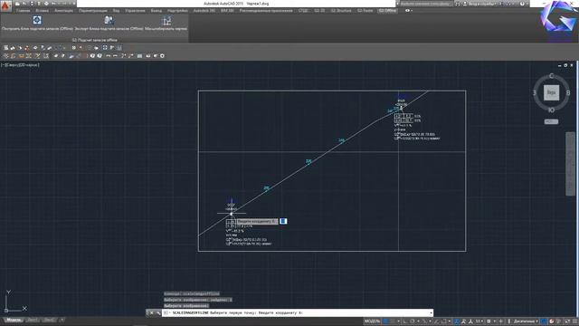Toggle ortho mode button in status bar
Screen dimensions: 579x326
pos(405,321)
